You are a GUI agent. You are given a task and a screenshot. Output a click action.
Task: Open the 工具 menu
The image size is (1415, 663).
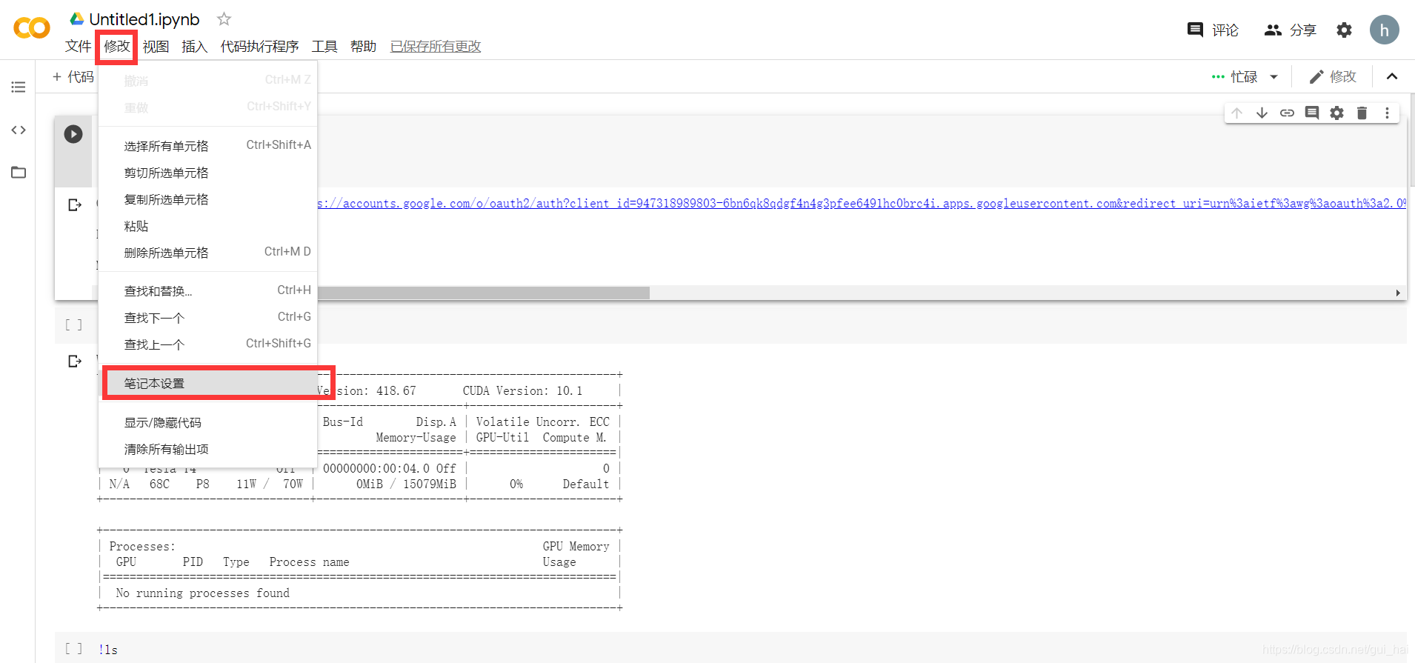pyautogui.click(x=324, y=47)
